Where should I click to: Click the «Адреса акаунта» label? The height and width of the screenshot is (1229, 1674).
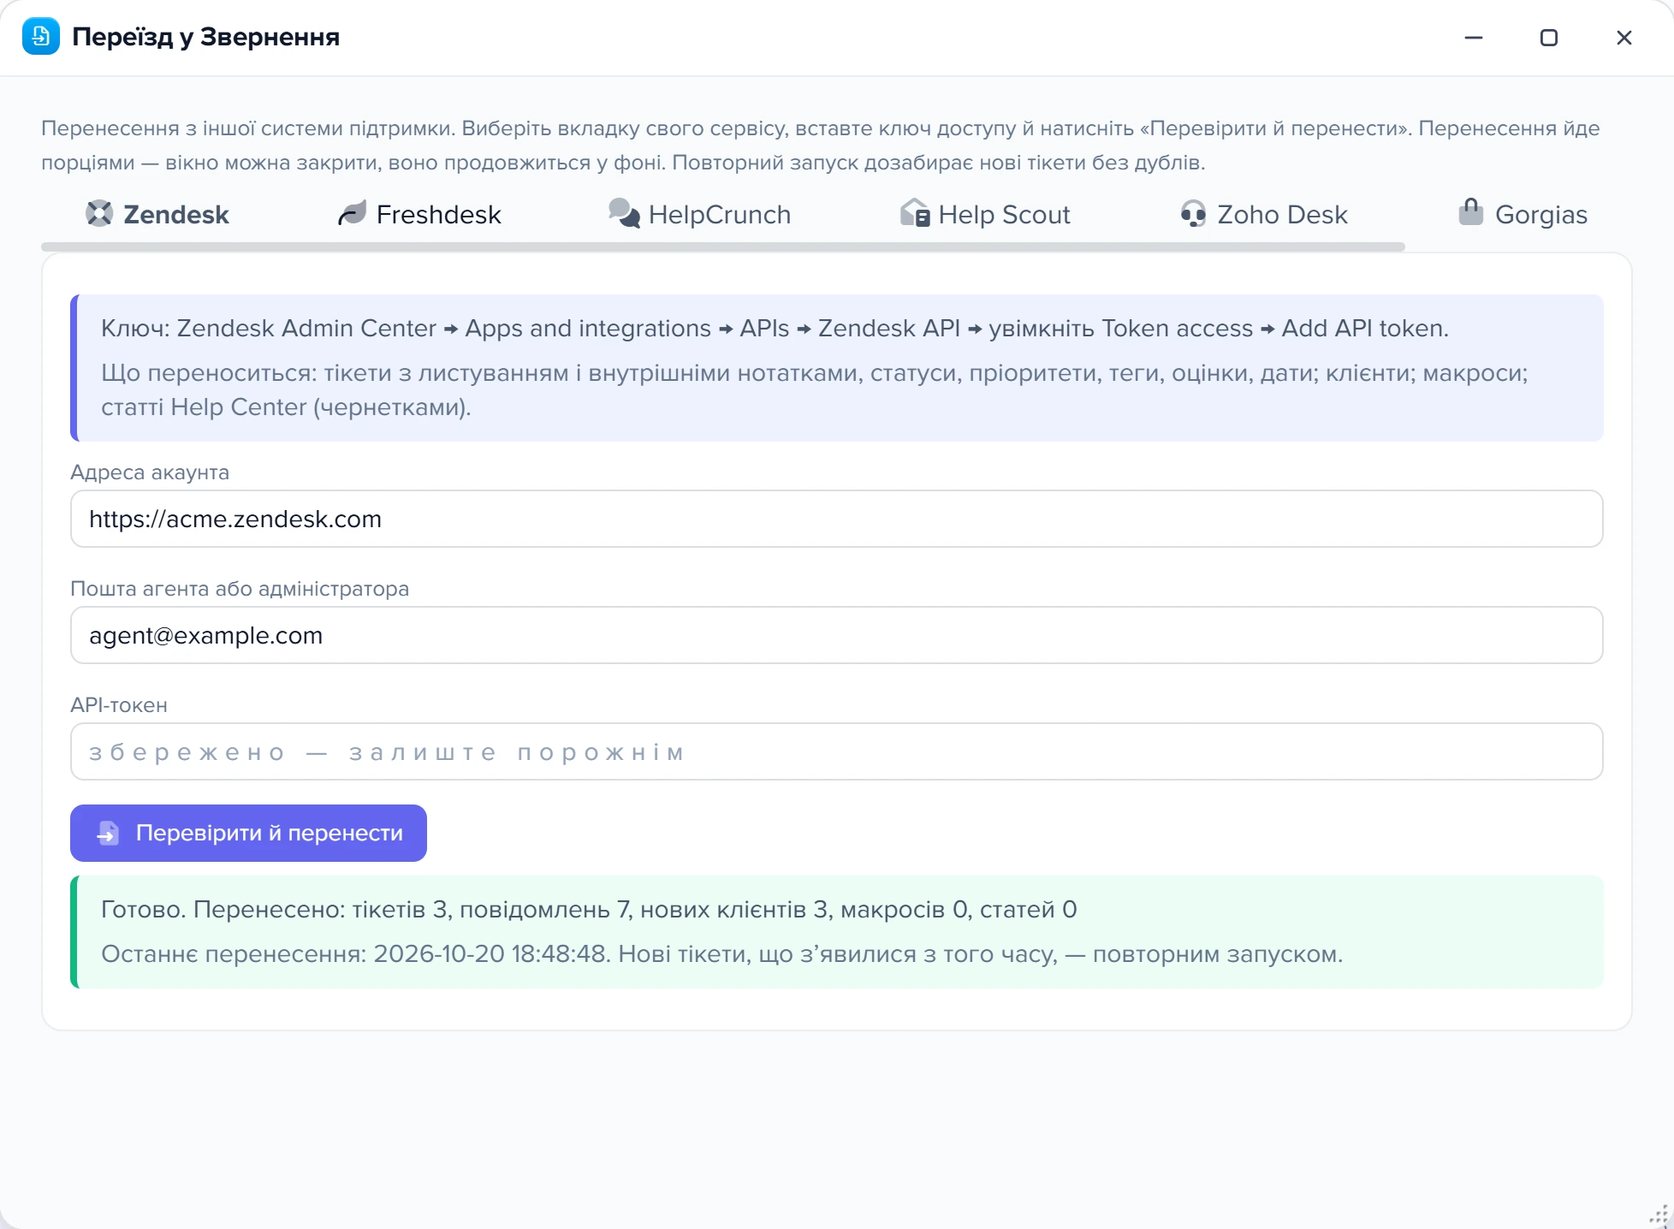pos(150,472)
